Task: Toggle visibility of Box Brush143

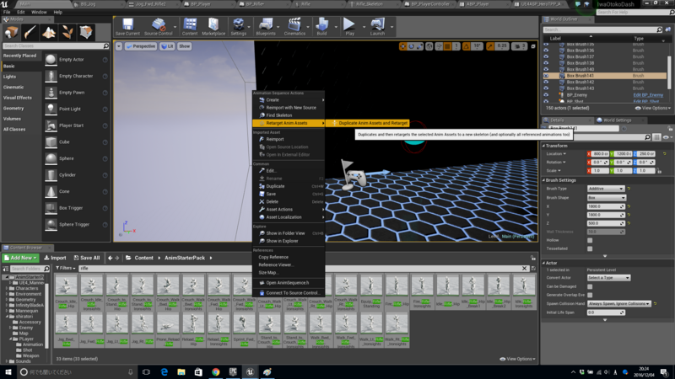Action: tap(546, 88)
